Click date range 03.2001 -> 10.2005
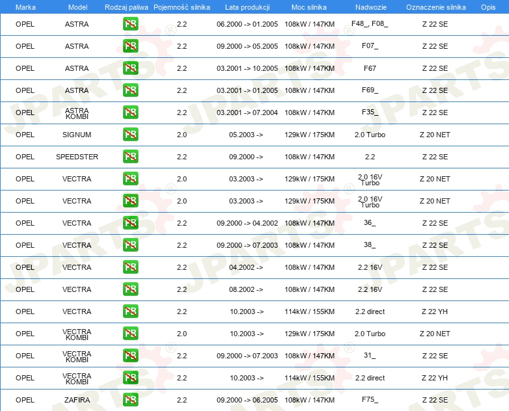Screen dimensions: 509x411 [x=247, y=68]
